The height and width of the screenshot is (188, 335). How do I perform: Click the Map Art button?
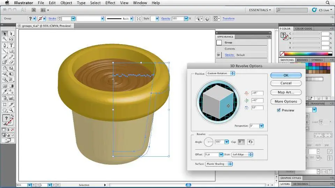286,92
